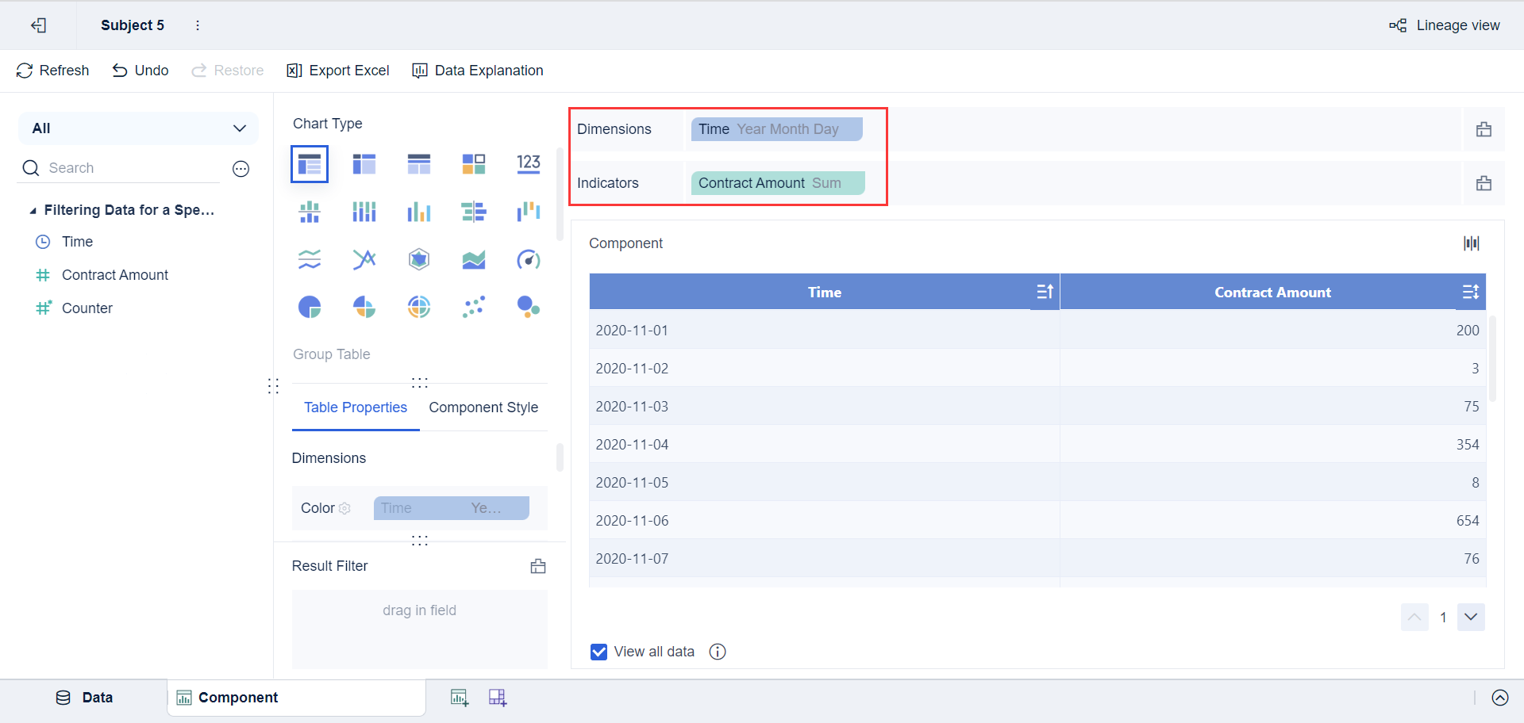Collapse the All dropdown in the left panel

pos(240,128)
